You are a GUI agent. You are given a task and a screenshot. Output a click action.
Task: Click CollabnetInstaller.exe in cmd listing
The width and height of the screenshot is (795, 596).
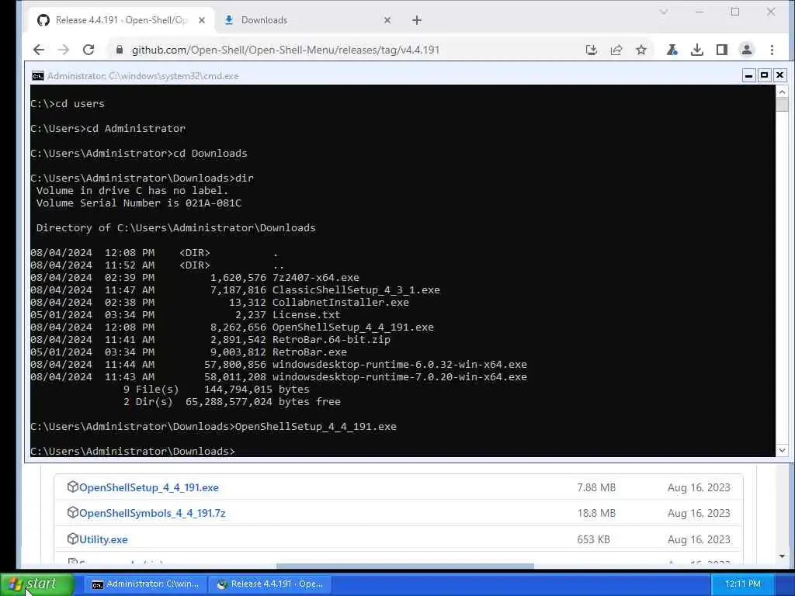340,303
